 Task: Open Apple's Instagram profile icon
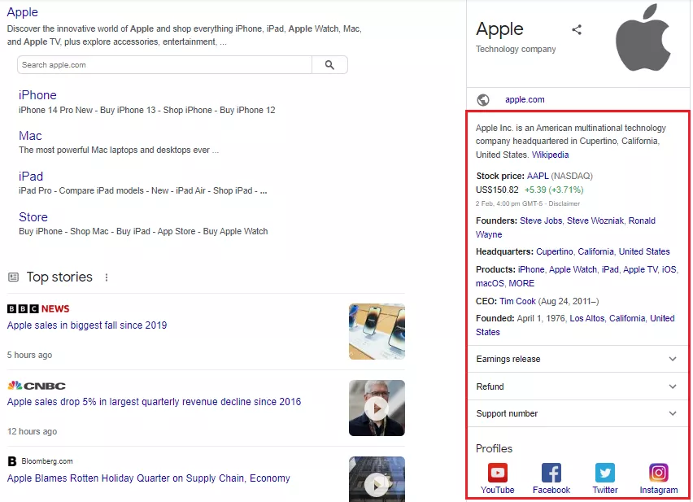(x=659, y=473)
